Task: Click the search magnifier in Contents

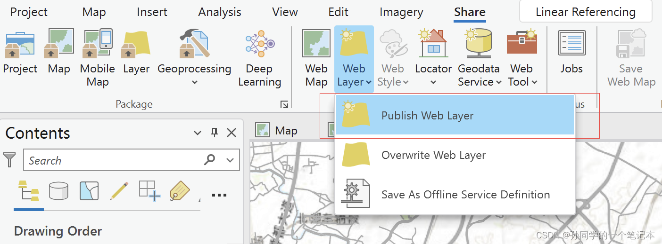Action: click(209, 160)
